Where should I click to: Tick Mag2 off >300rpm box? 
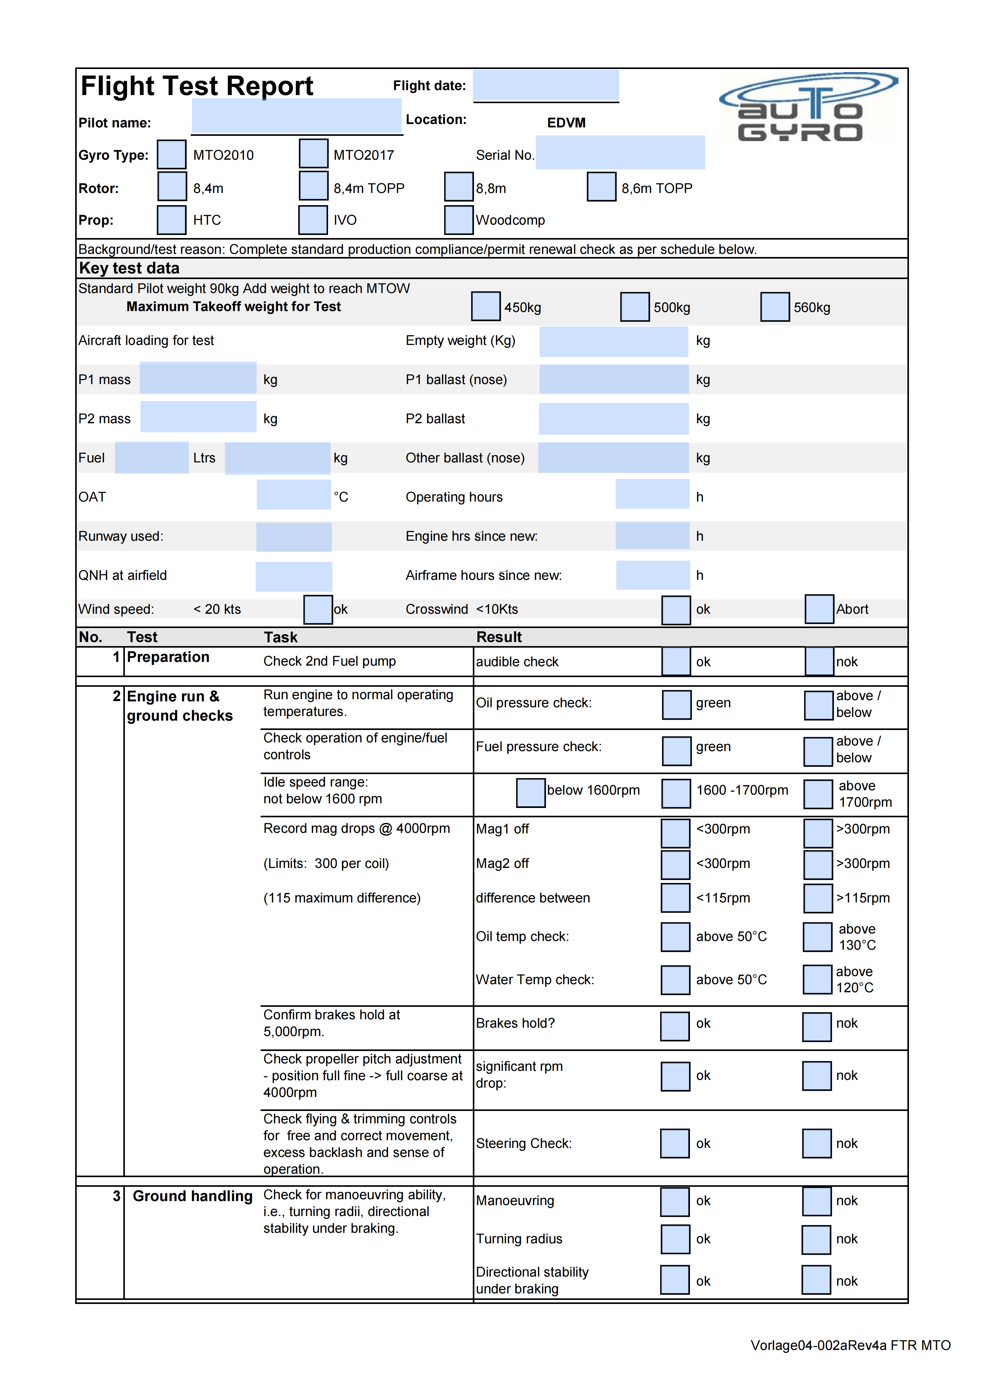coord(818,865)
